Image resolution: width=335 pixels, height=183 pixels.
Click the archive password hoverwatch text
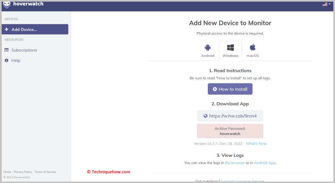(230, 134)
